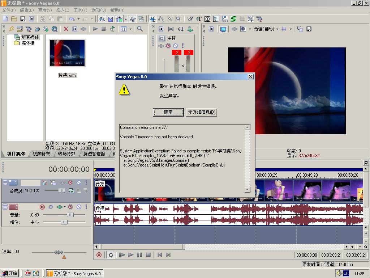Viewport: 370px width, 278px height.
Task: Open a project with the folder icon
Action: (14, 19)
